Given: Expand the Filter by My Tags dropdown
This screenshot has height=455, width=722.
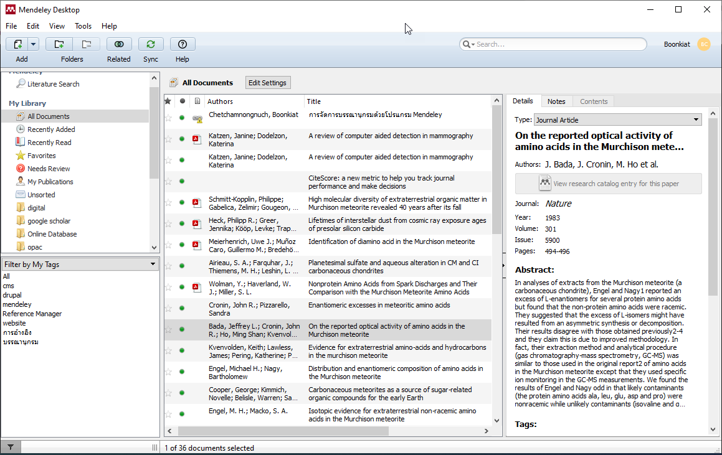Looking at the screenshot, I should pos(80,264).
